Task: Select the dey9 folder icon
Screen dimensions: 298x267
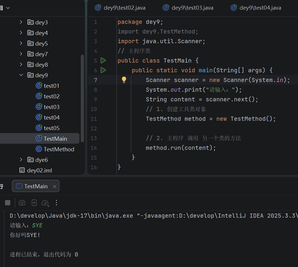Action: (x=30, y=75)
